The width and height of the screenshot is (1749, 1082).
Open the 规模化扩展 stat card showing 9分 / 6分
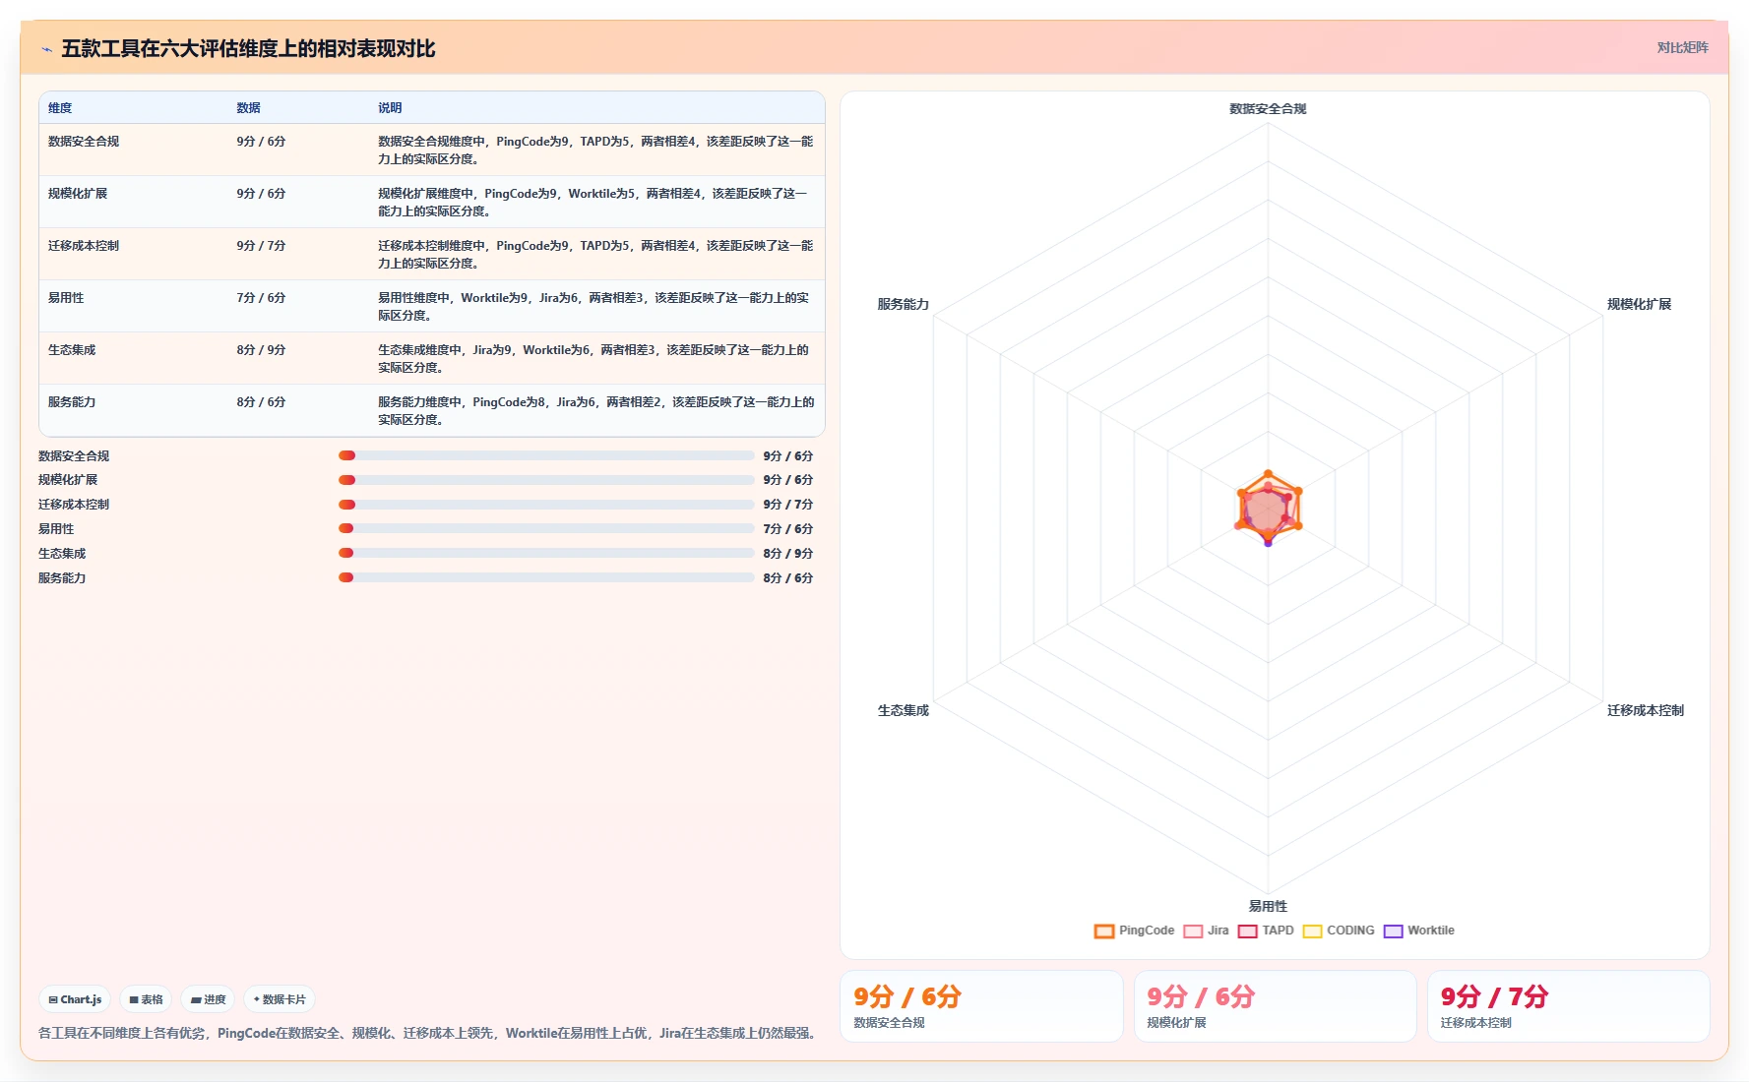(1275, 1006)
